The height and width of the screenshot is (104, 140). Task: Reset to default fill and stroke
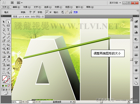(x=3, y=82)
